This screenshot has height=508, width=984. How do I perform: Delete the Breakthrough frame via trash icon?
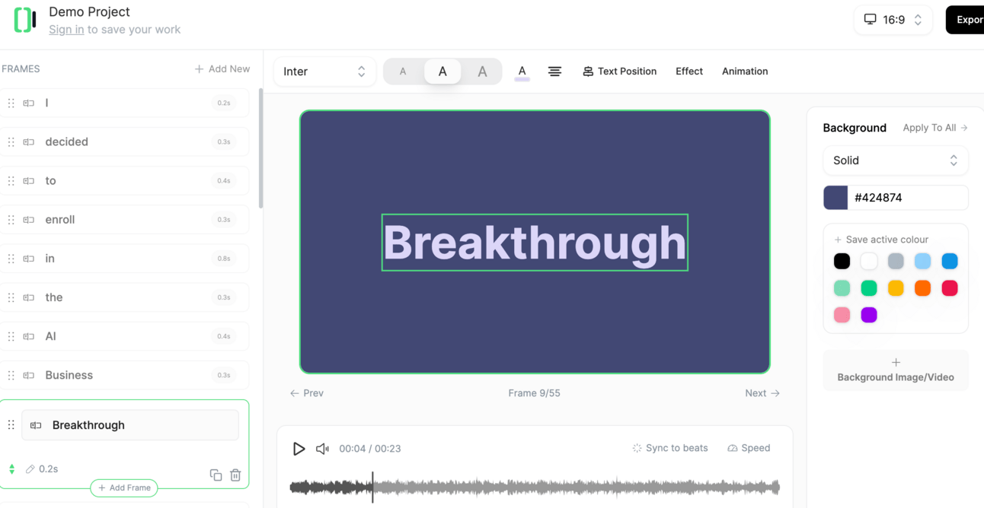tap(235, 475)
